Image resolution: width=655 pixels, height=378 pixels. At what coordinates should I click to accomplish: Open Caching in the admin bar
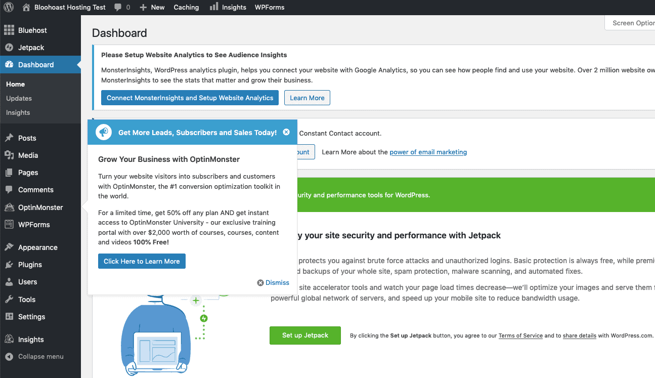pos(186,7)
